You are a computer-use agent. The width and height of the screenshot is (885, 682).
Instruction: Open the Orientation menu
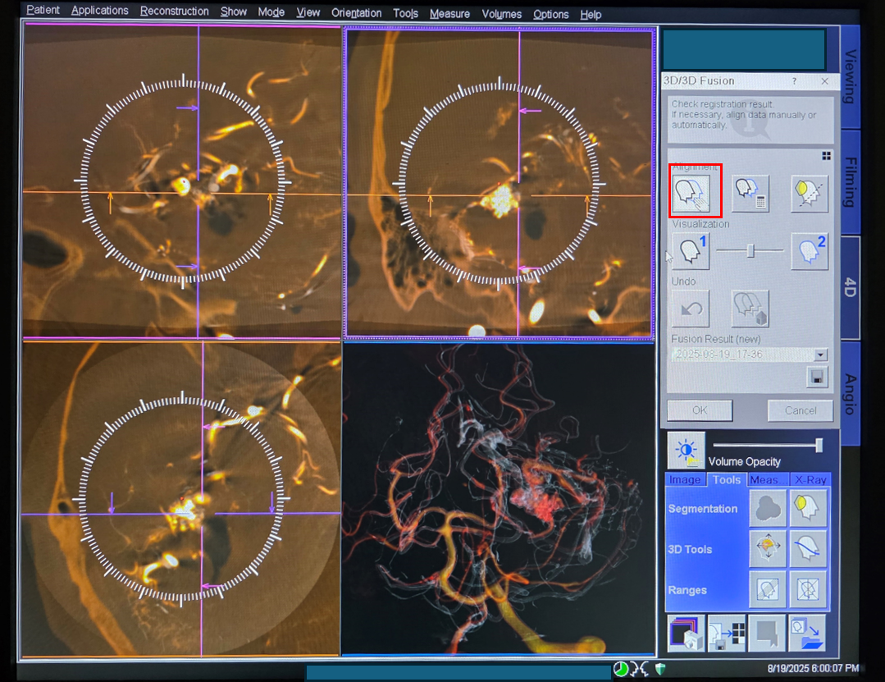coord(356,13)
